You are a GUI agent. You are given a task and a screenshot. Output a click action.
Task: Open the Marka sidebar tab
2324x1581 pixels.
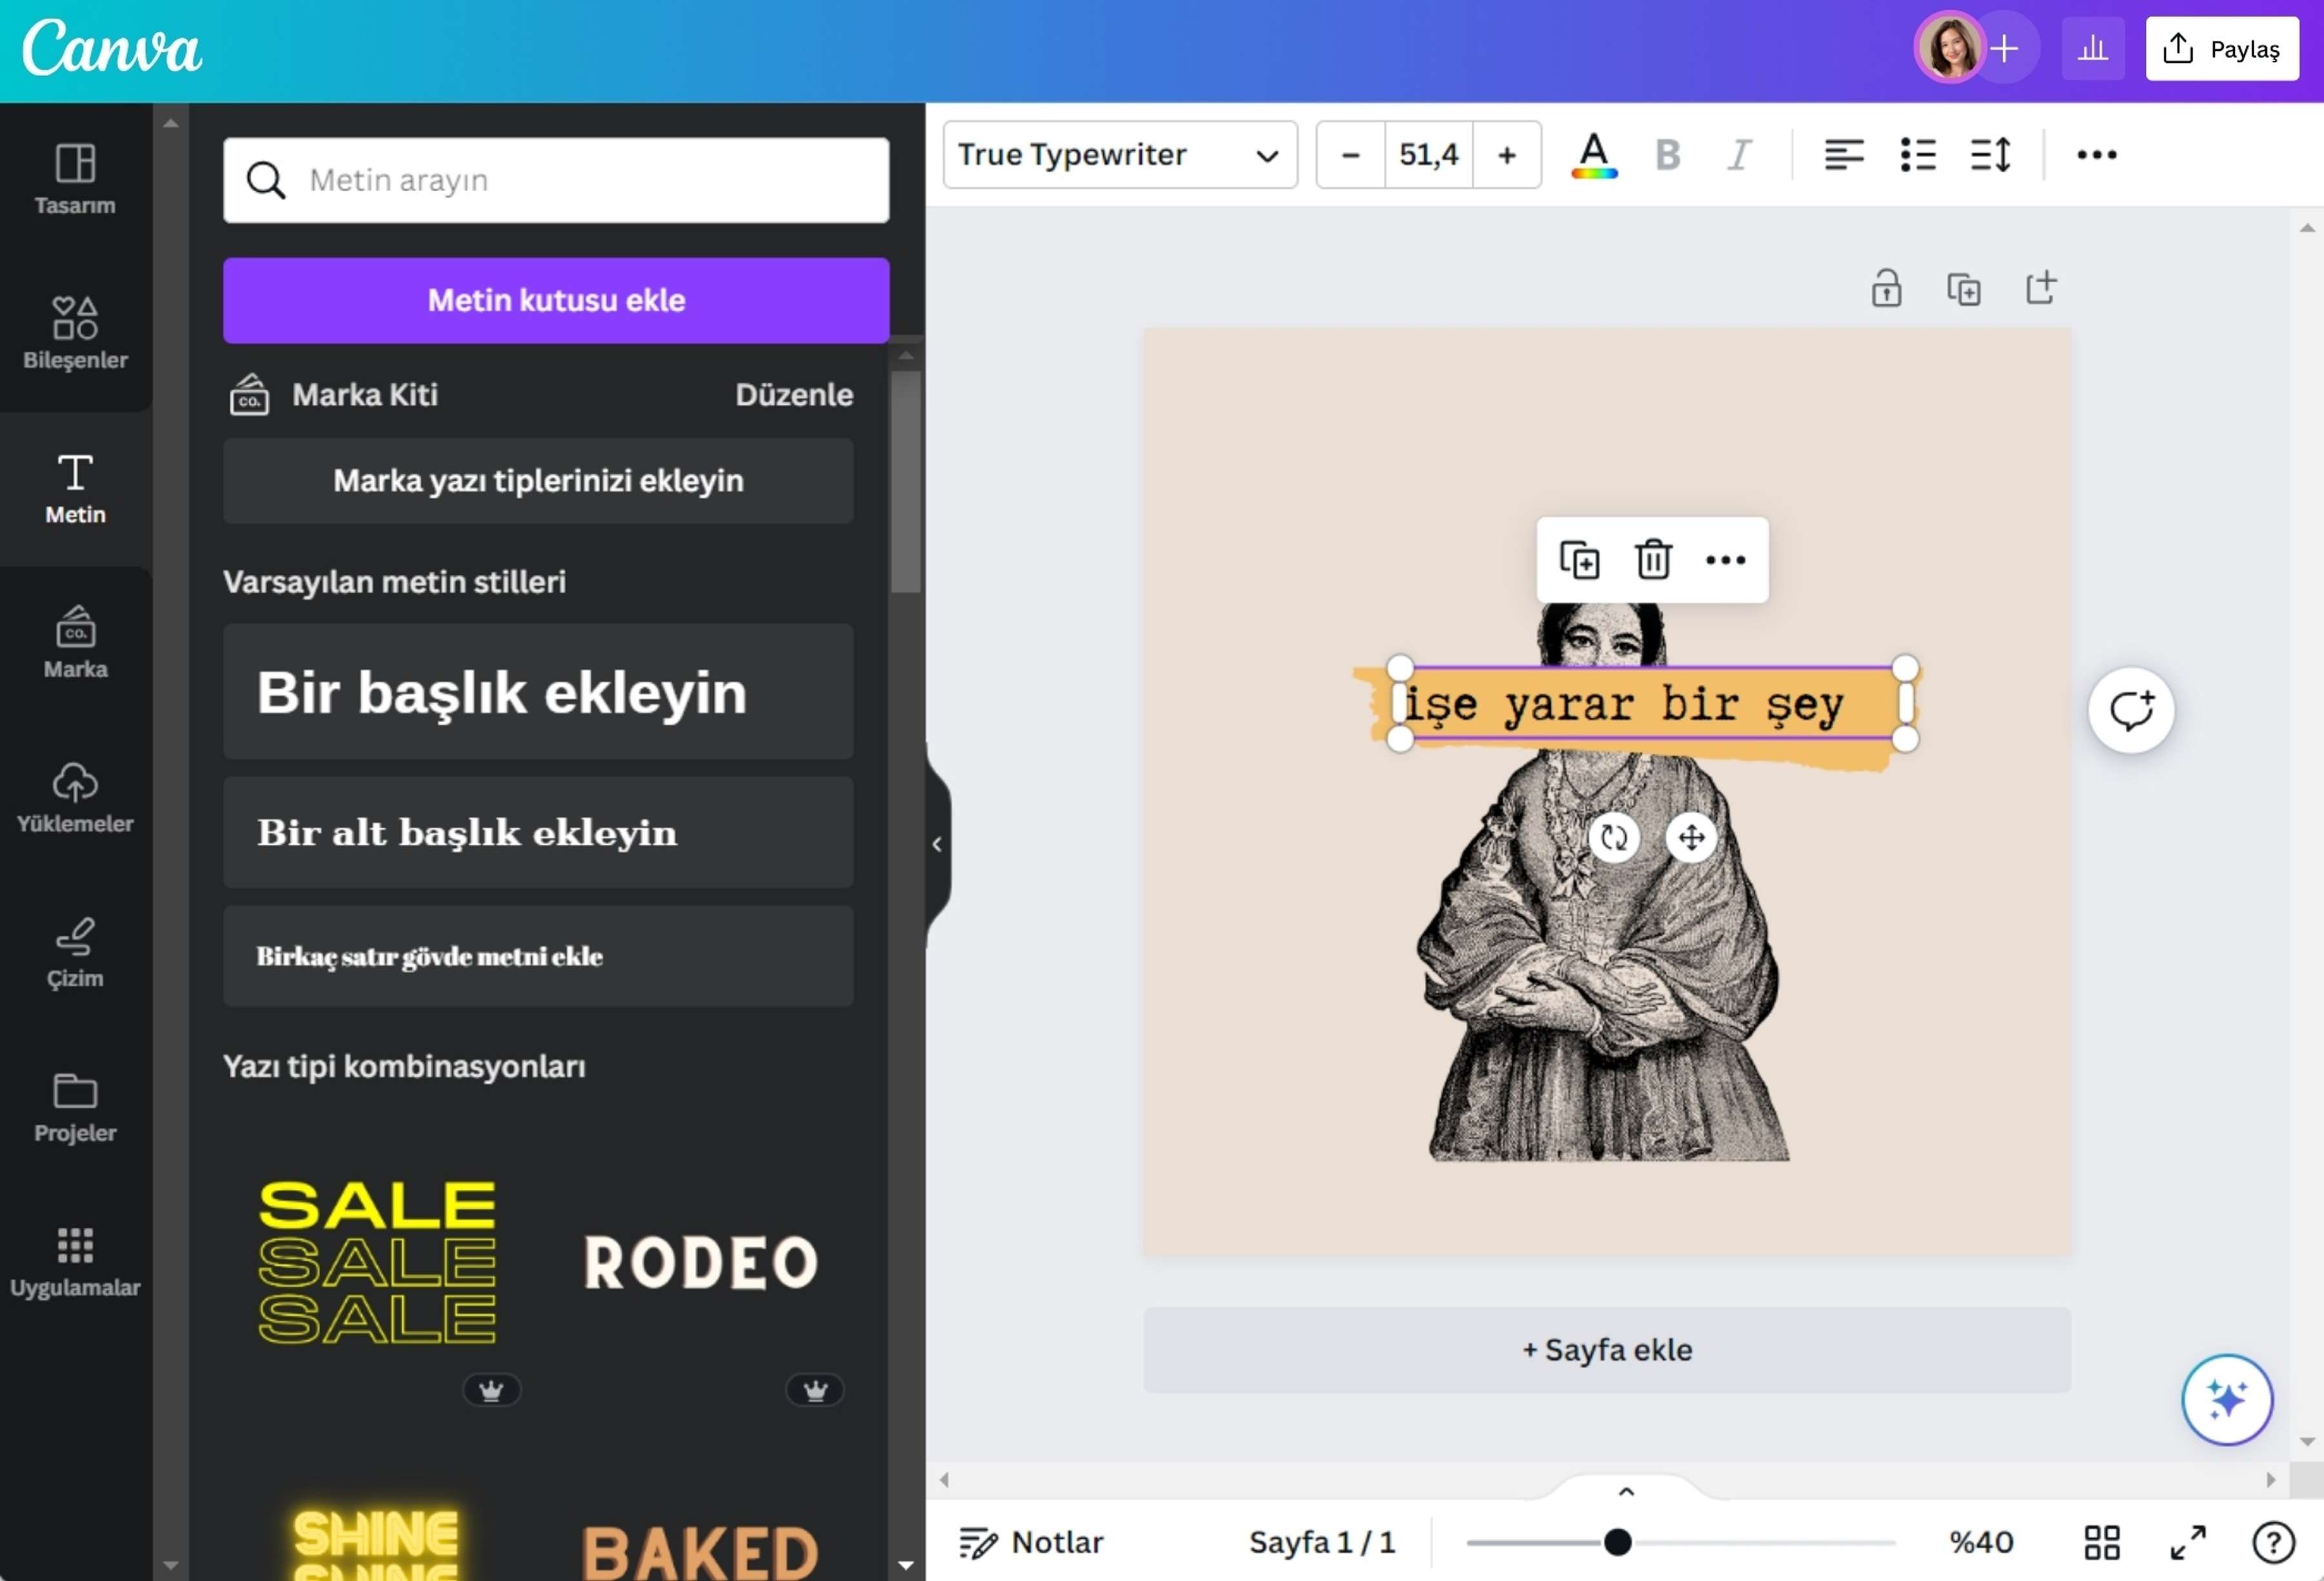(x=75, y=643)
